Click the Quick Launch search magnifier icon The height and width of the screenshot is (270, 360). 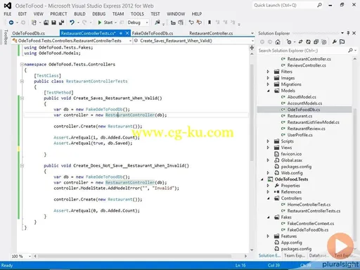click(x=319, y=5)
